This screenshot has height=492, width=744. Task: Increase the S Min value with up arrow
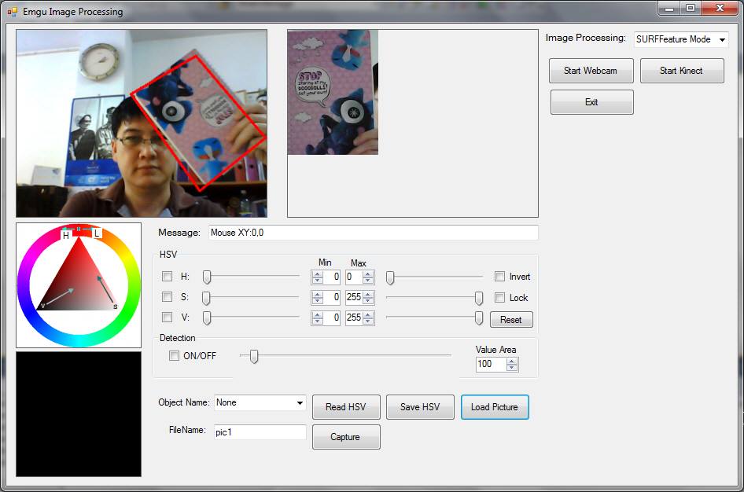[318, 294]
